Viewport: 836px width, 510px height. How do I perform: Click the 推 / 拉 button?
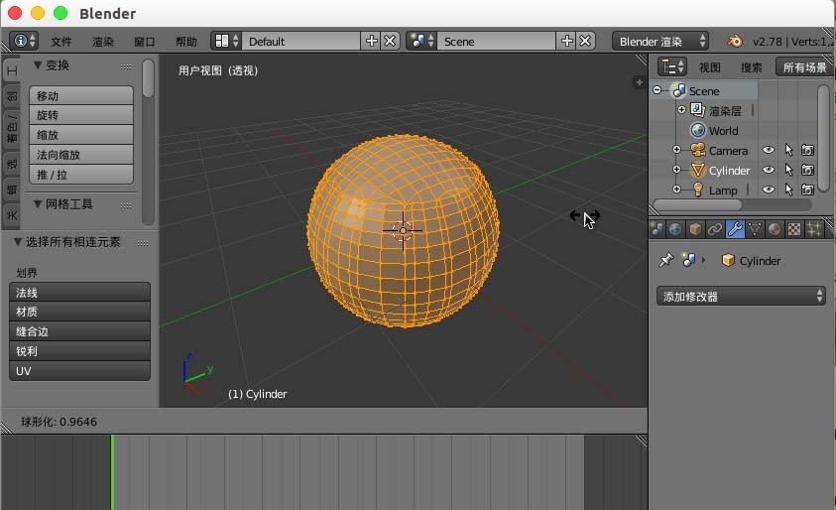(81, 175)
